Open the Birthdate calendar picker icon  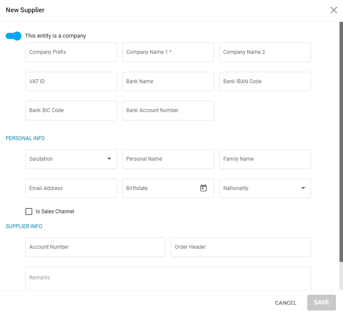203,188
